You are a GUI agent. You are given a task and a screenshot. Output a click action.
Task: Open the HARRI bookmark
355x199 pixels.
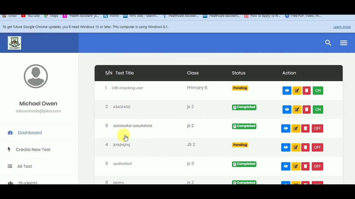click(x=111, y=16)
